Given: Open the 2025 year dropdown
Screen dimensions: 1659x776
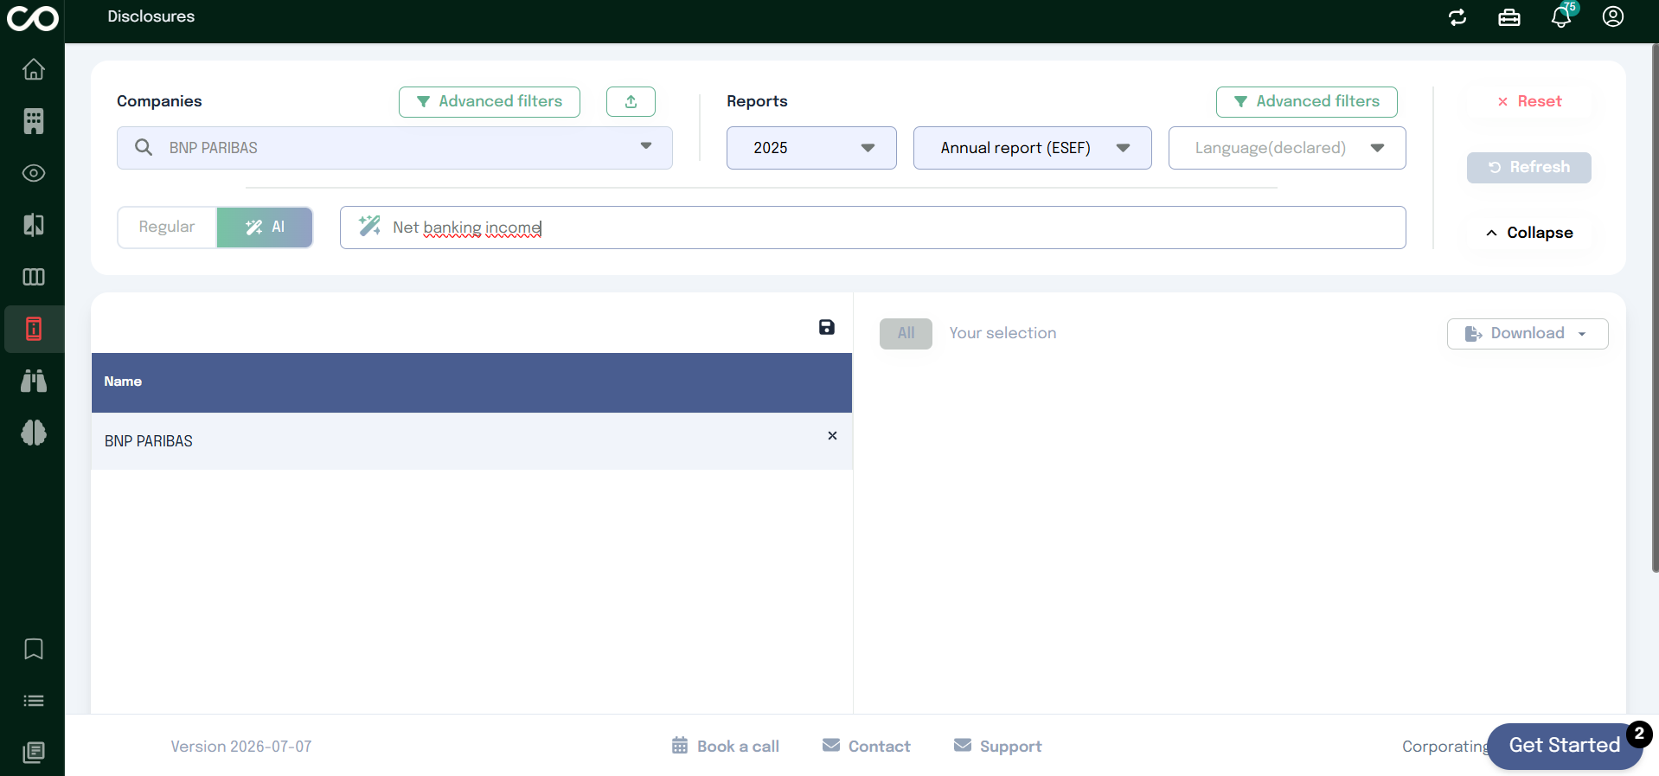Looking at the screenshot, I should click(811, 148).
